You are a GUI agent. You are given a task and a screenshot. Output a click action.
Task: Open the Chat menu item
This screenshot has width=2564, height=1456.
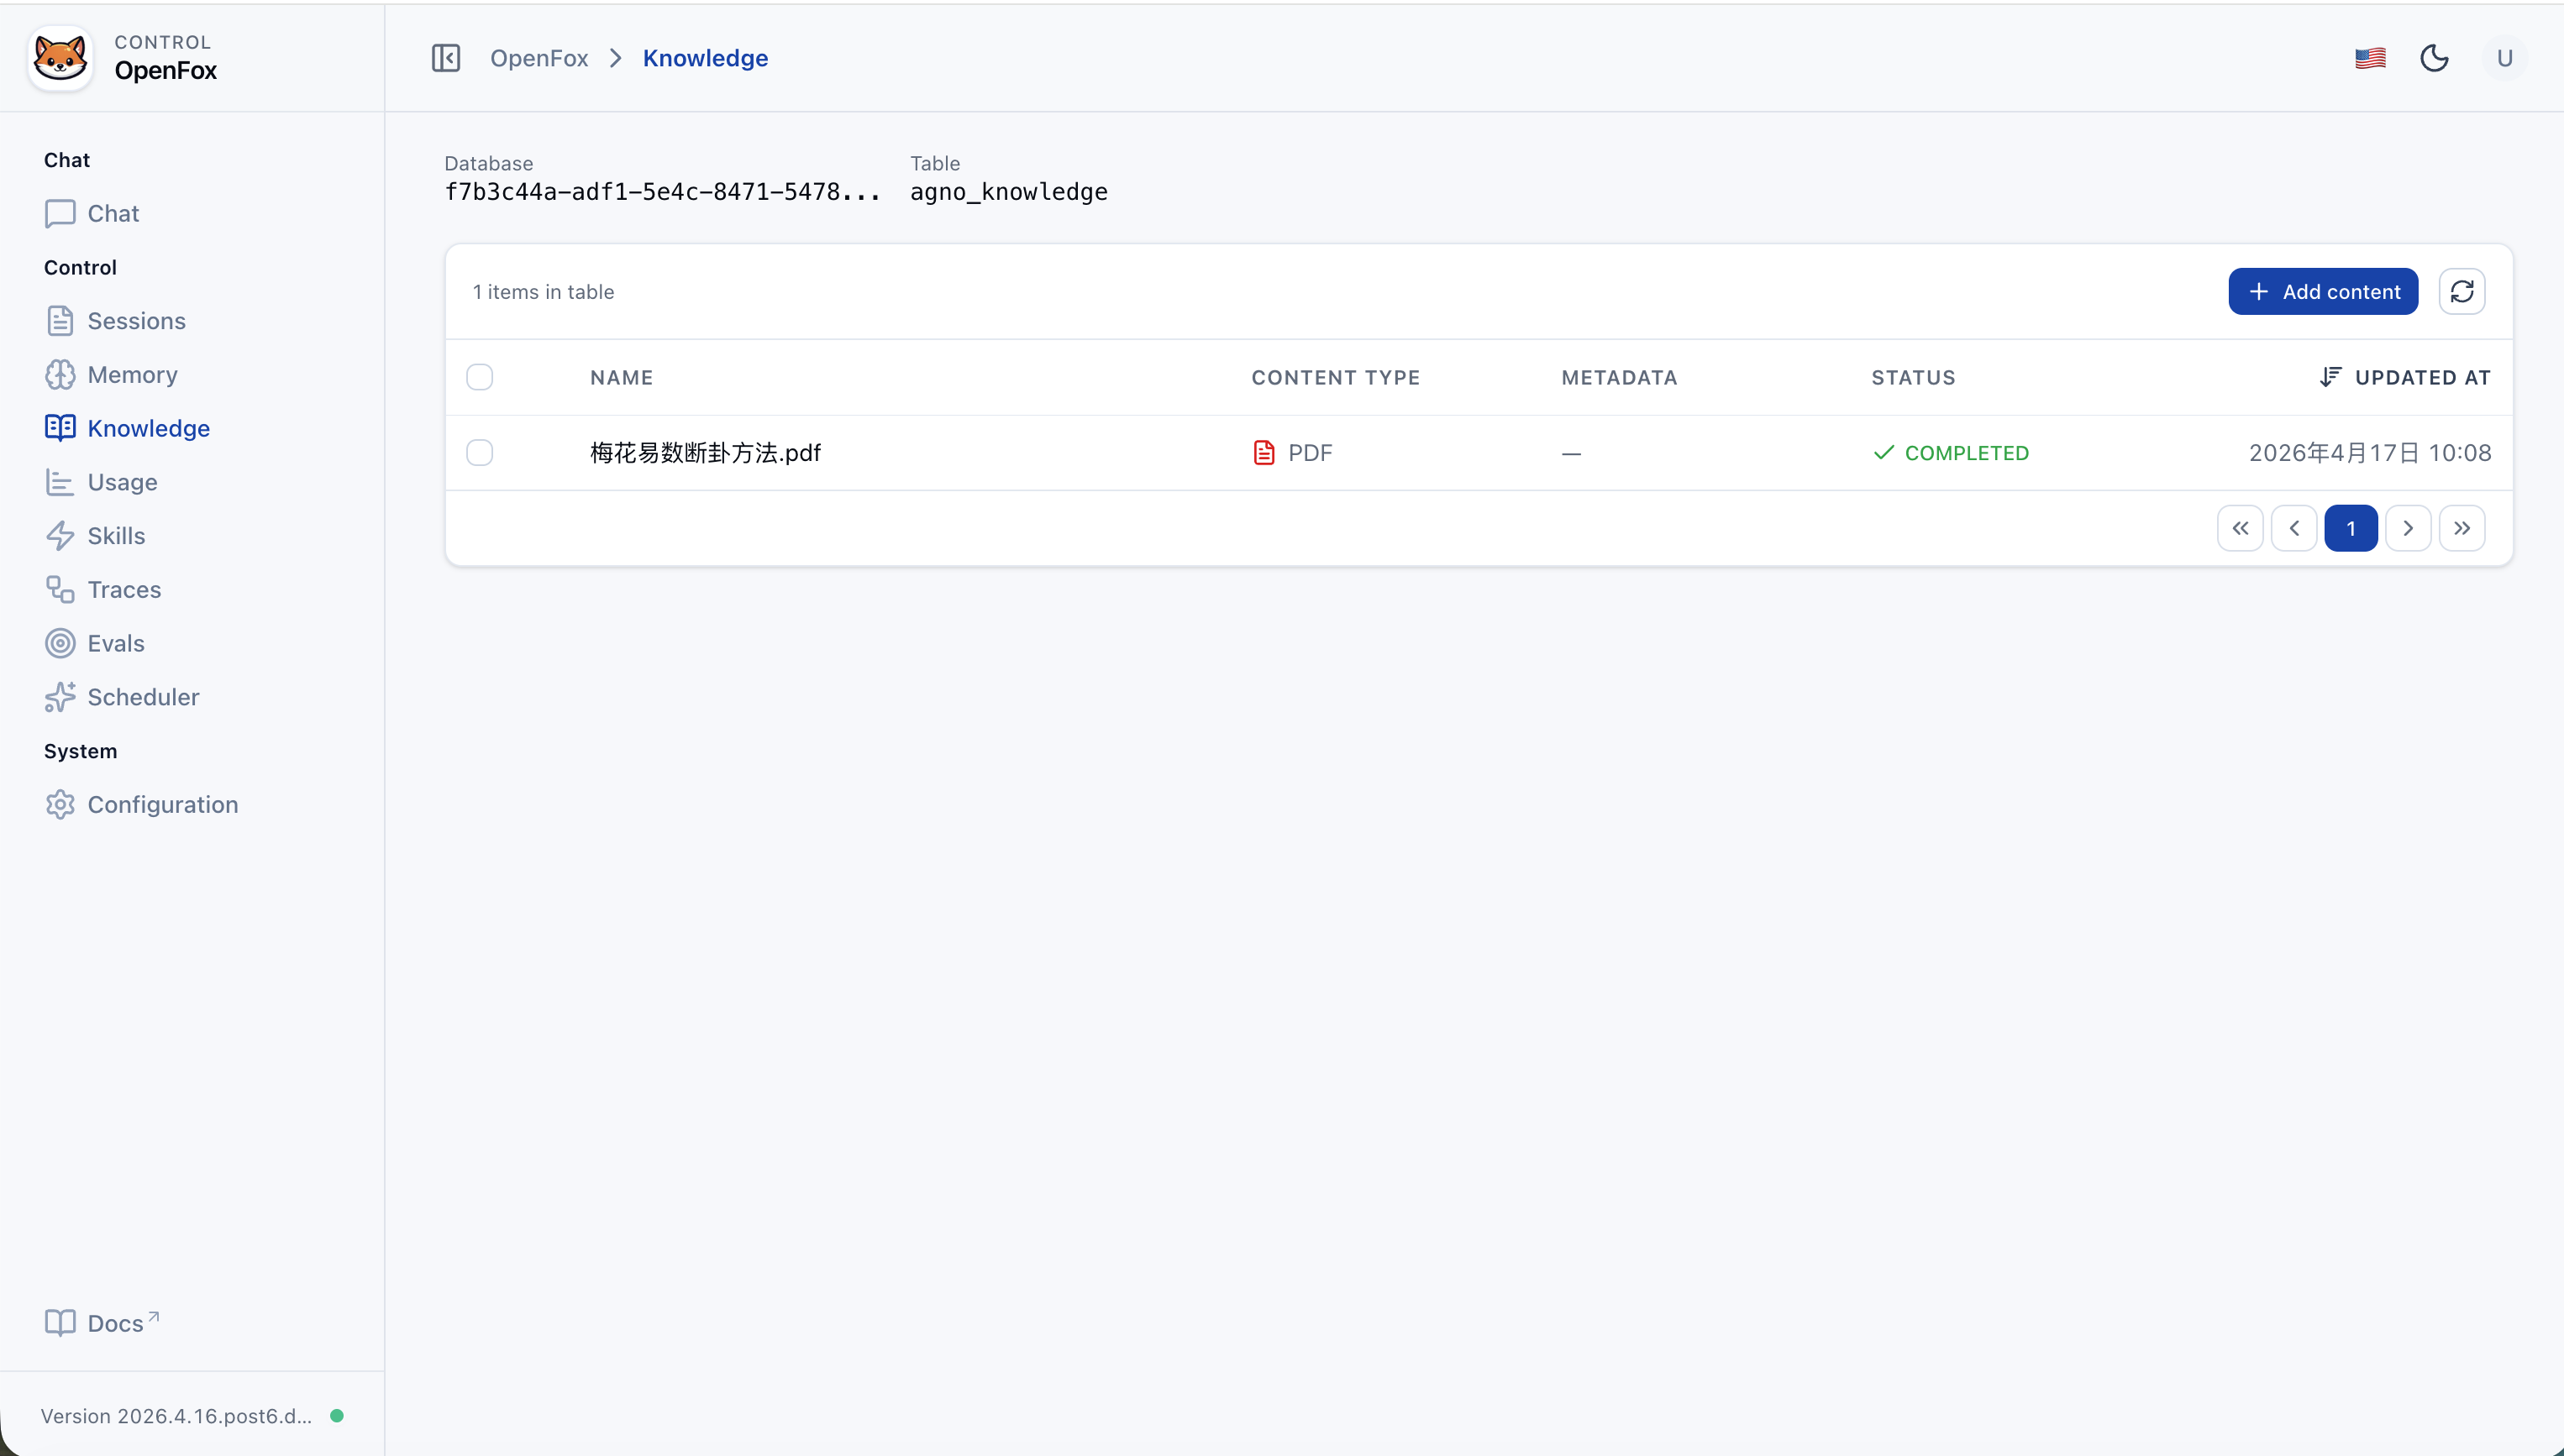click(112, 212)
